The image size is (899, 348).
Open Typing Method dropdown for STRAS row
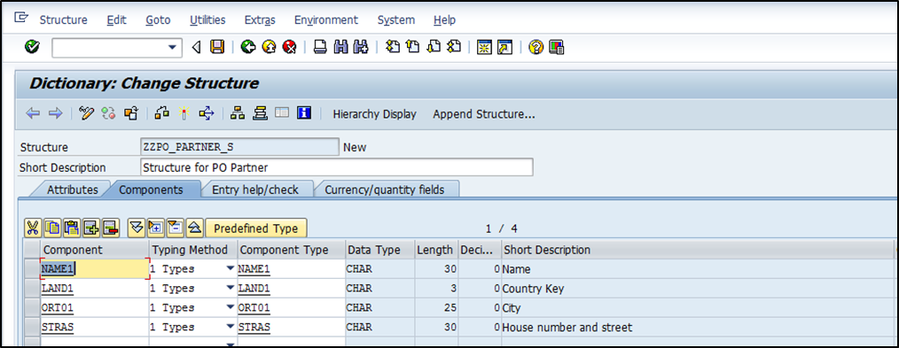230,327
